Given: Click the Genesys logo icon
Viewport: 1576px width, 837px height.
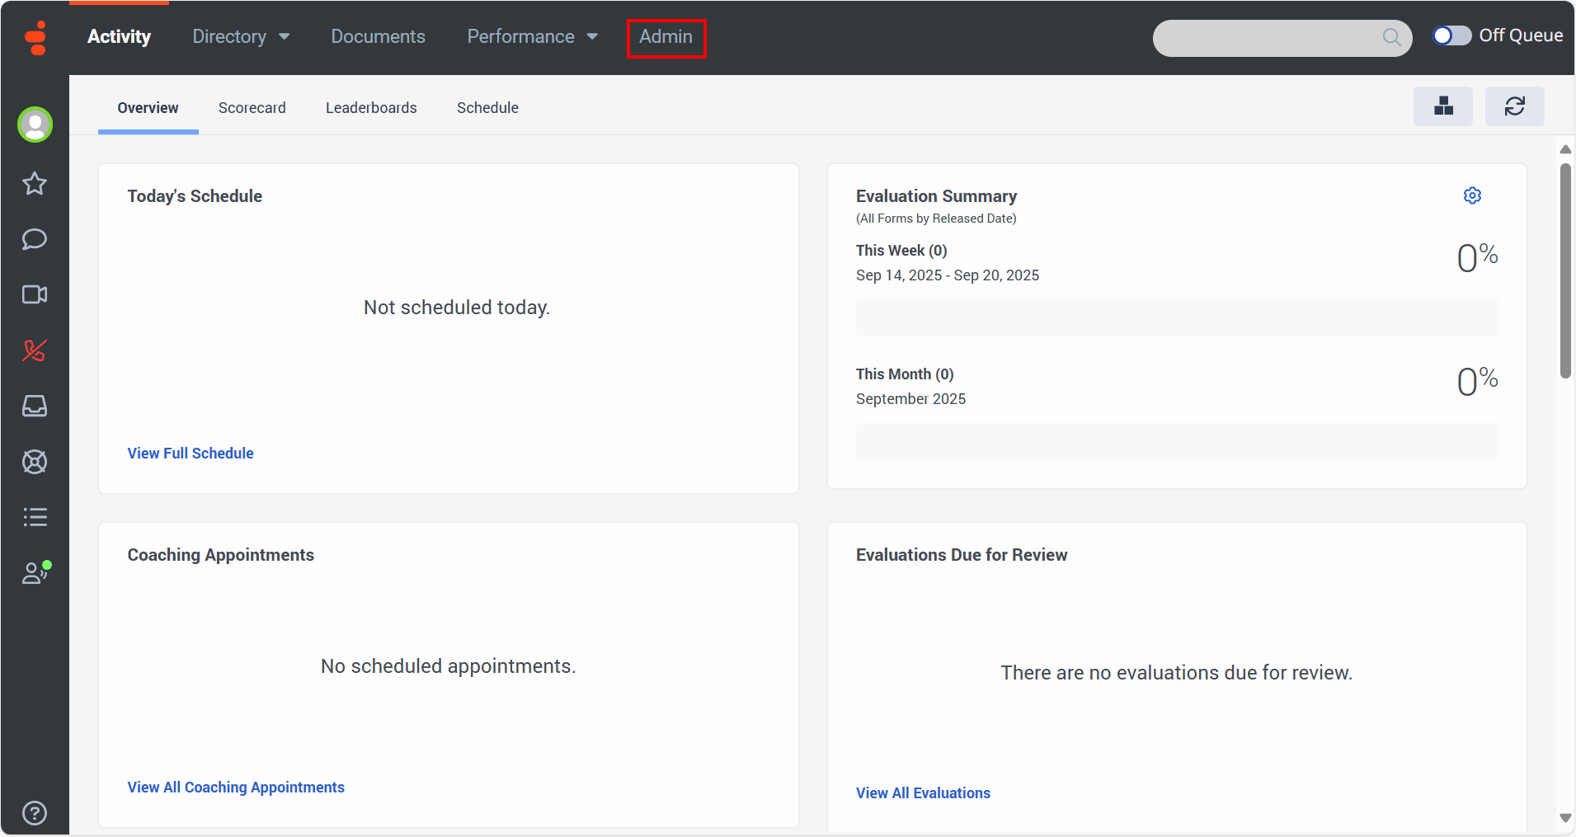Looking at the screenshot, I should click(35, 37).
